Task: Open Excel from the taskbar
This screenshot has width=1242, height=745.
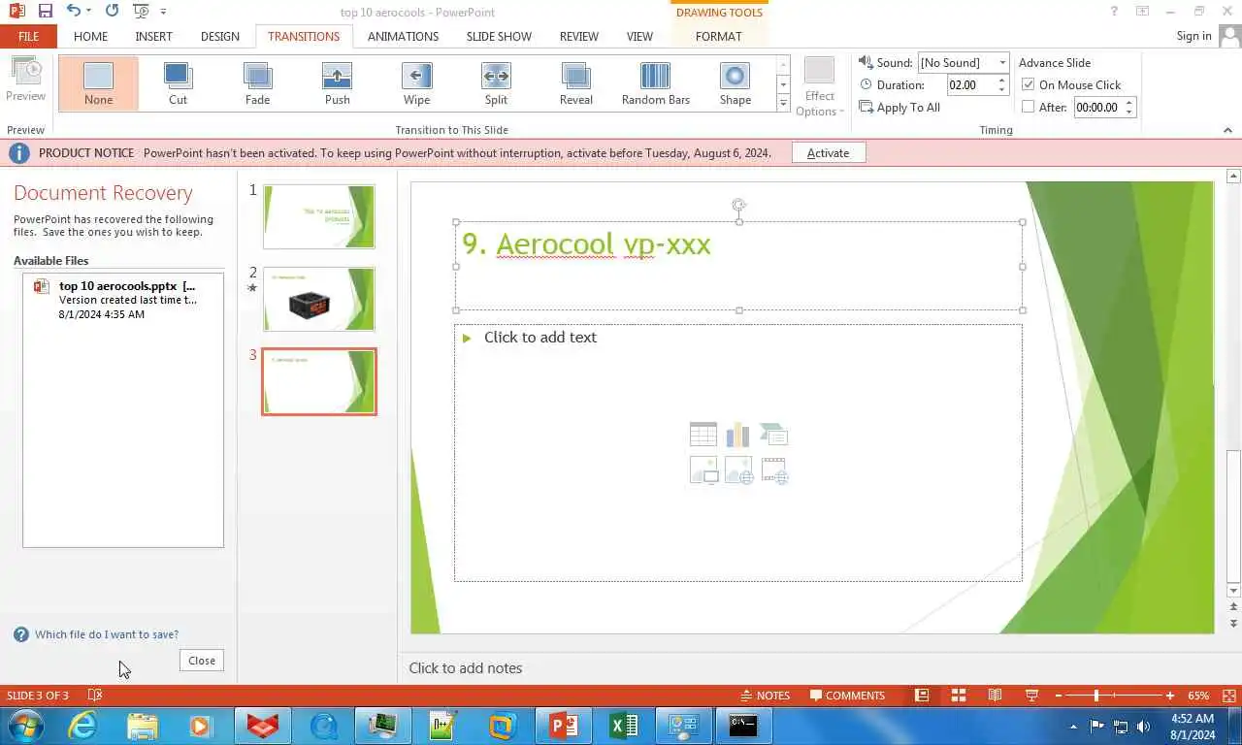Action: tap(623, 726)
